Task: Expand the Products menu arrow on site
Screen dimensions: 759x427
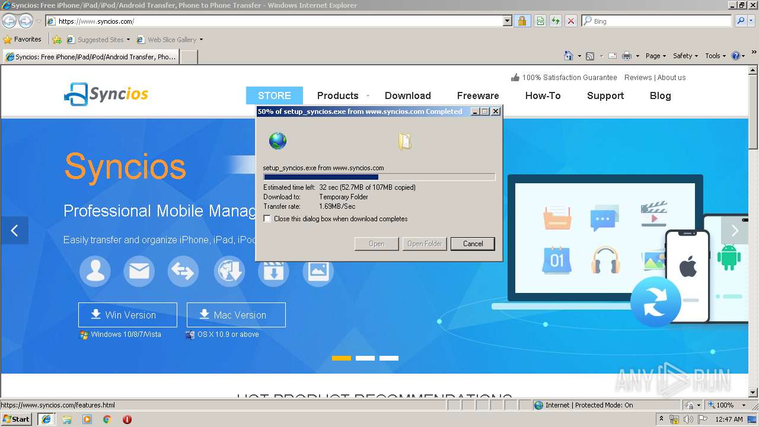Action: click(368, 95)
